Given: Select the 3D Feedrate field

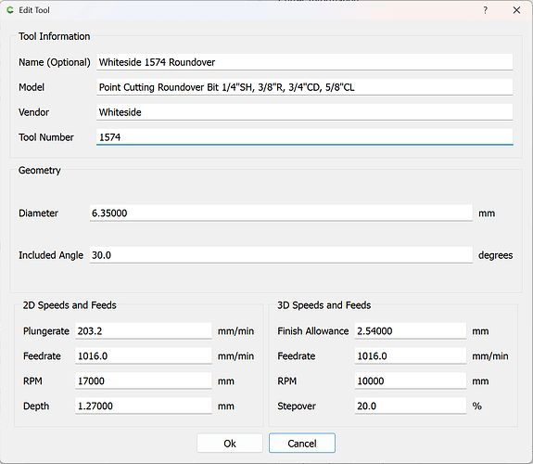Looking at the screenshot, I should click(411, 355).
